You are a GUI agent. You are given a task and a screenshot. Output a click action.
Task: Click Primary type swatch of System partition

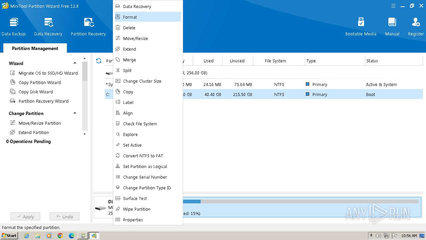click(x=308, y=84)
